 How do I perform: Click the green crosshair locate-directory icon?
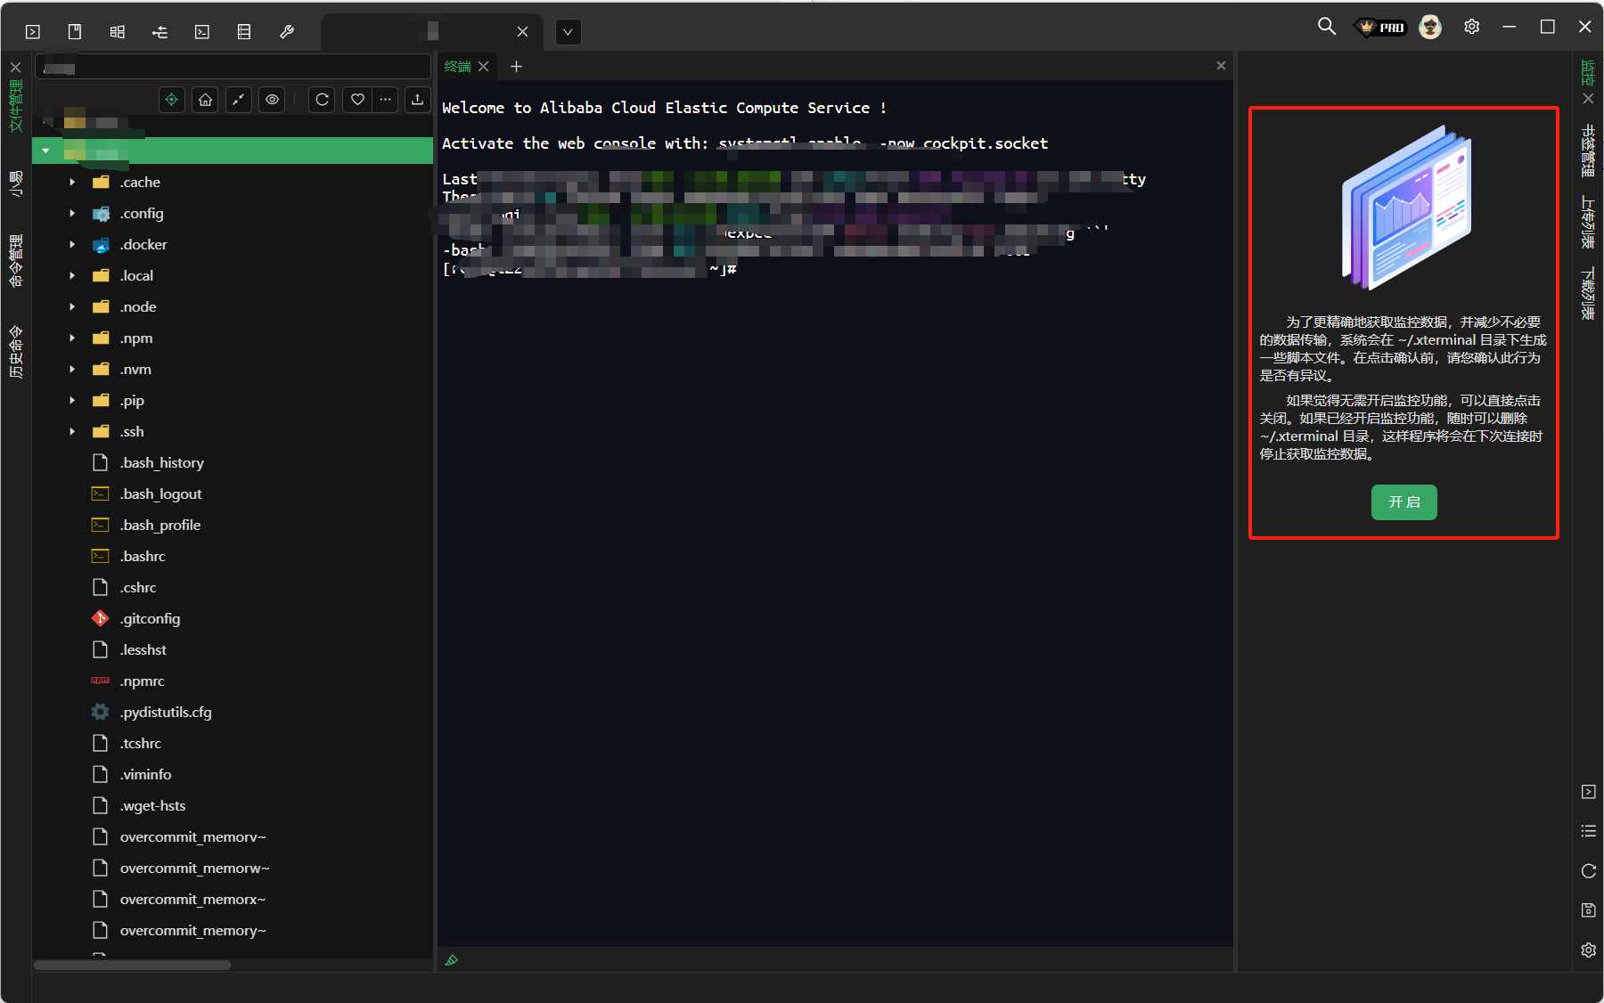click(172, 100)
